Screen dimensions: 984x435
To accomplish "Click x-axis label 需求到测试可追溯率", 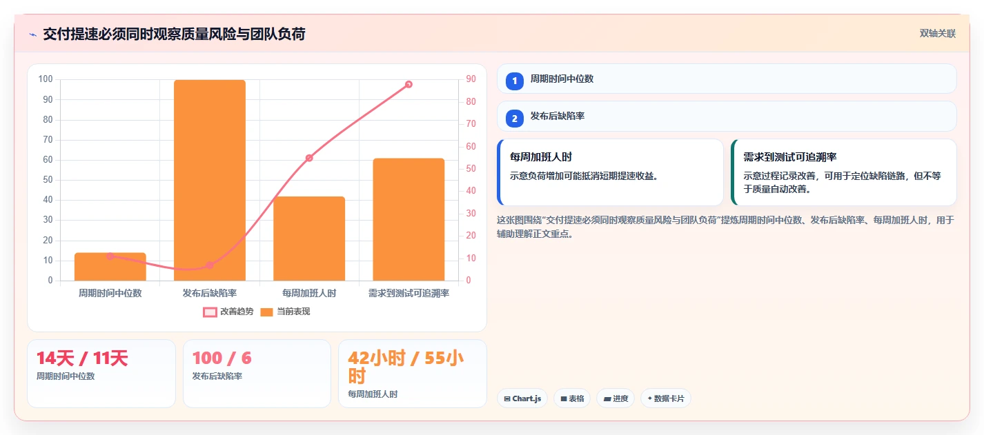I will coord(409,293).
